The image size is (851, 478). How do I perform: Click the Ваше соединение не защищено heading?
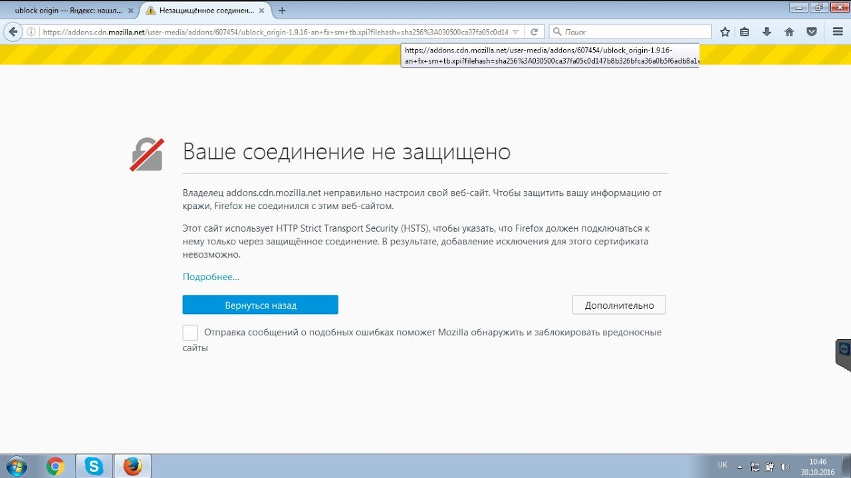point(346,152)
